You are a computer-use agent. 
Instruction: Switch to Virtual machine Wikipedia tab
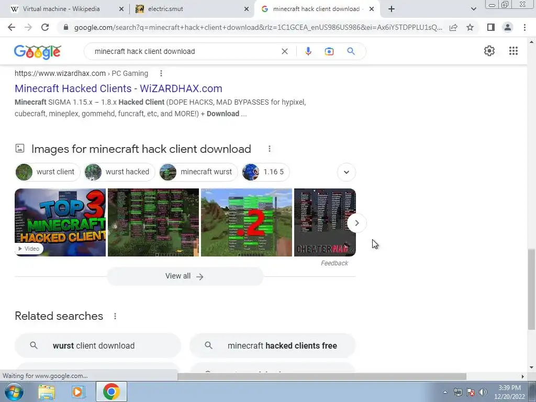[62, 9]
